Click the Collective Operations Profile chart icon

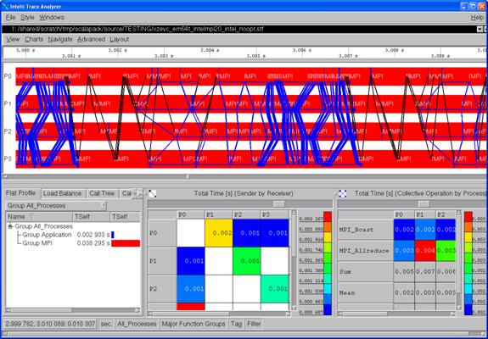pyautogui.click(x=342, y=193)
